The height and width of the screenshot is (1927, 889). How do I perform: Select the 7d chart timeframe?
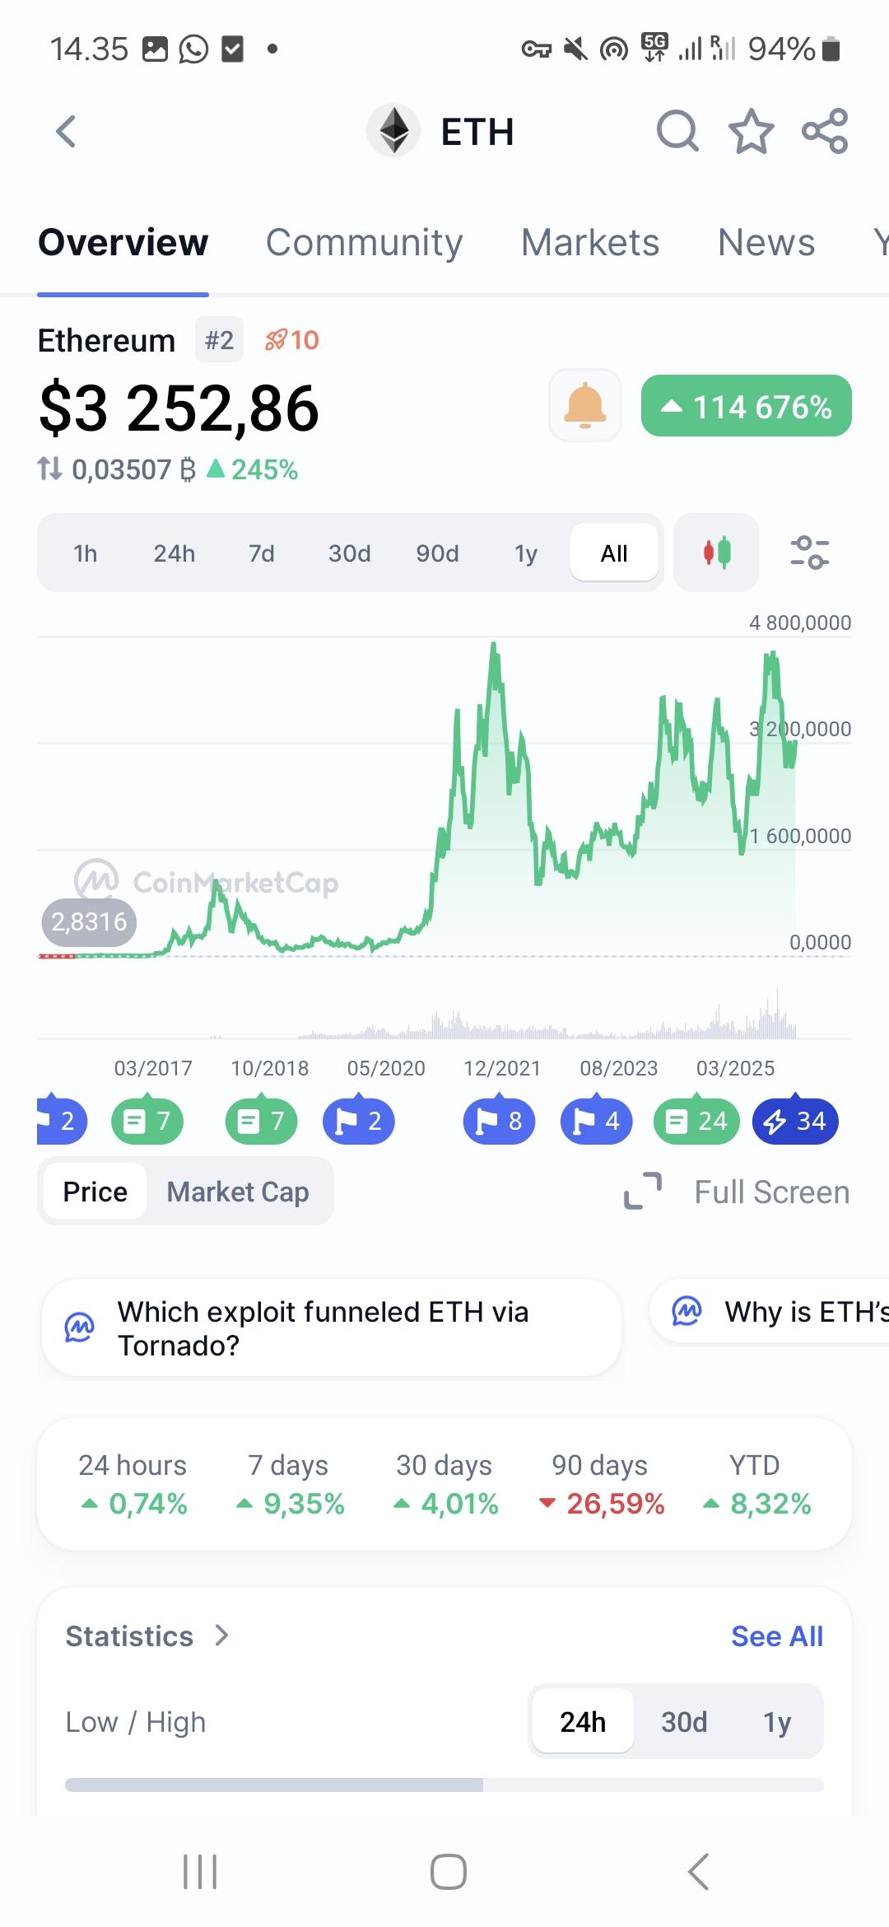pos(262,553)
